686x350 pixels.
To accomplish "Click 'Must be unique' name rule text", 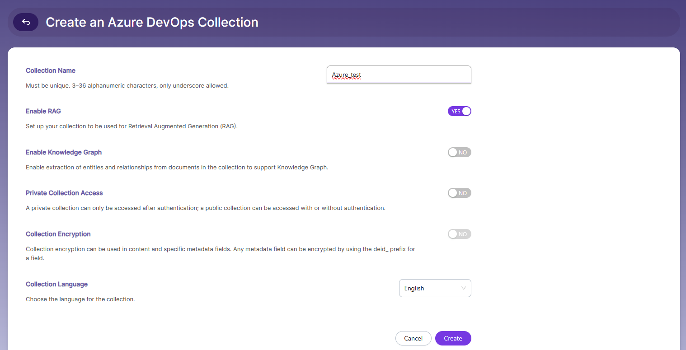I will click(127, 85).
